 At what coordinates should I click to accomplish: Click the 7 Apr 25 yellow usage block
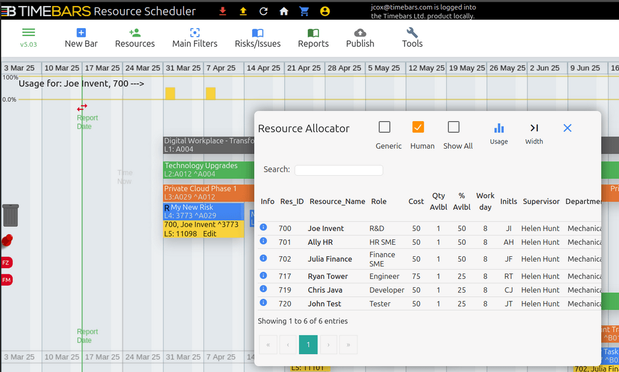tap(211, 94)
